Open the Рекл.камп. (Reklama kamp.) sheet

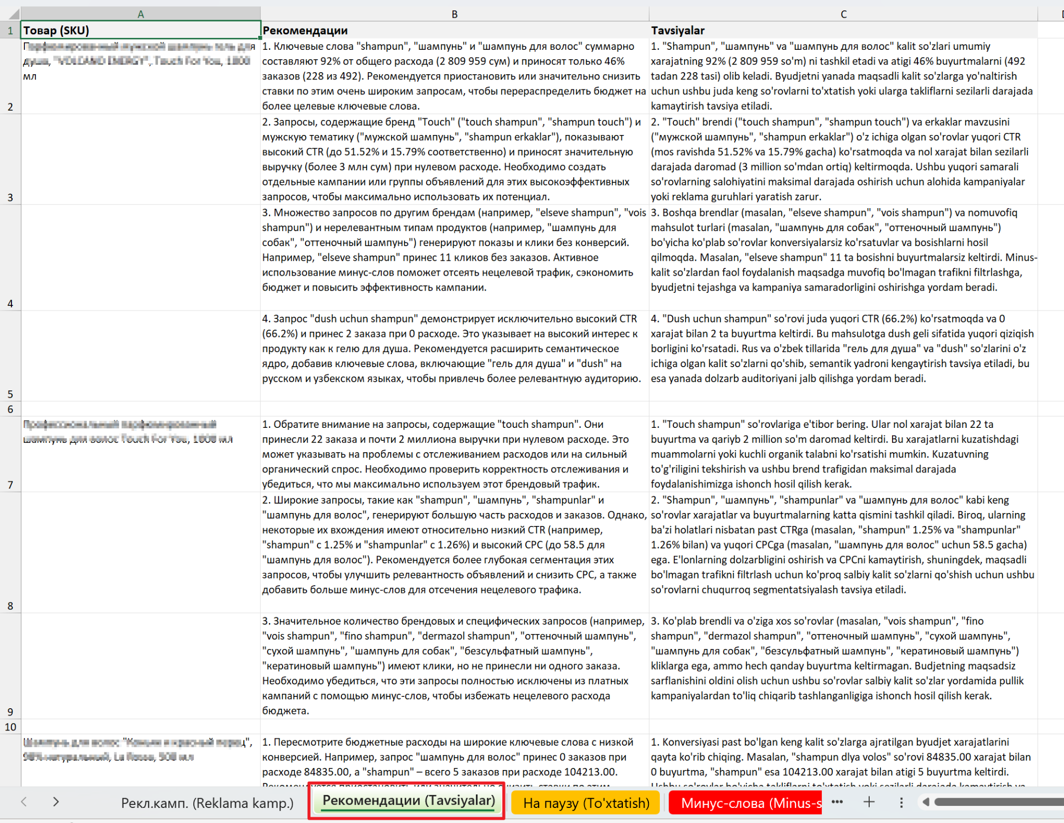(x=207, y=803)
